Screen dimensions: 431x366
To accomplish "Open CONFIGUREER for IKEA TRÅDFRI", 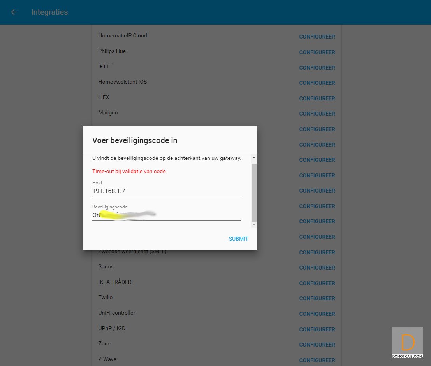I will [x=317, y=284].
